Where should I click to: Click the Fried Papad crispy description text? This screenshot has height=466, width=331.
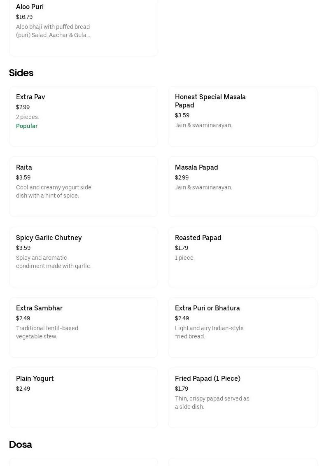click(x=212, y=403)
